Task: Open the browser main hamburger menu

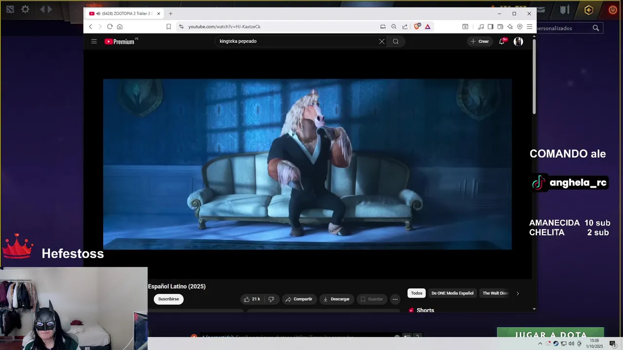Action: coord(530,27)
